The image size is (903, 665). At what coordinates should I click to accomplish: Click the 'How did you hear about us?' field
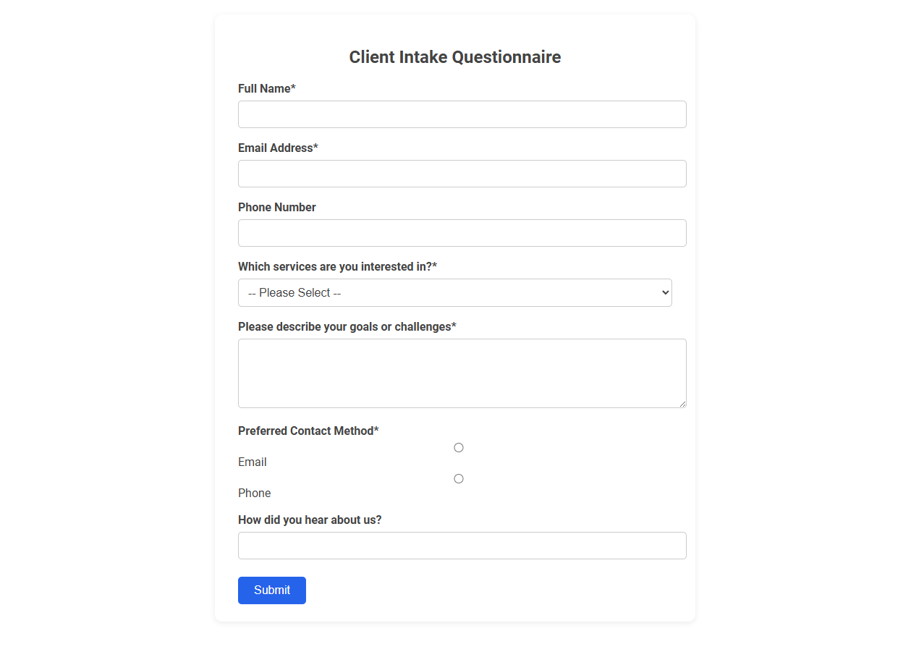pyautogui.click(x=462, y=546)
